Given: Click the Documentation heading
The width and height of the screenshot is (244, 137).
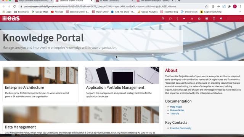Looking at the screenshot, I should [x=178, y=101].
